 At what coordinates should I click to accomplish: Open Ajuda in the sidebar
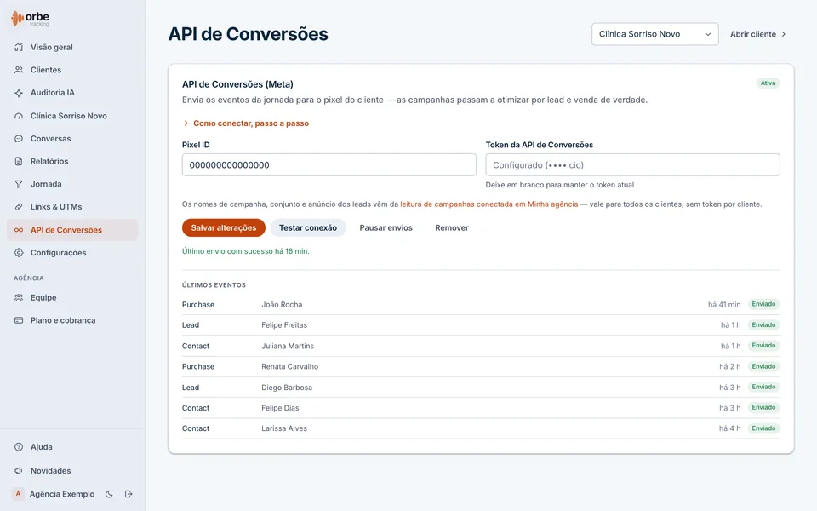pyautogui.click(x=72, y=447)
